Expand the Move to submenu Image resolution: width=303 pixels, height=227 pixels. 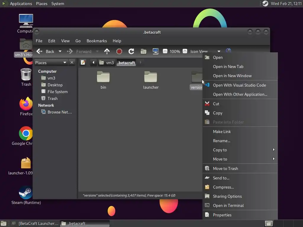240,159
